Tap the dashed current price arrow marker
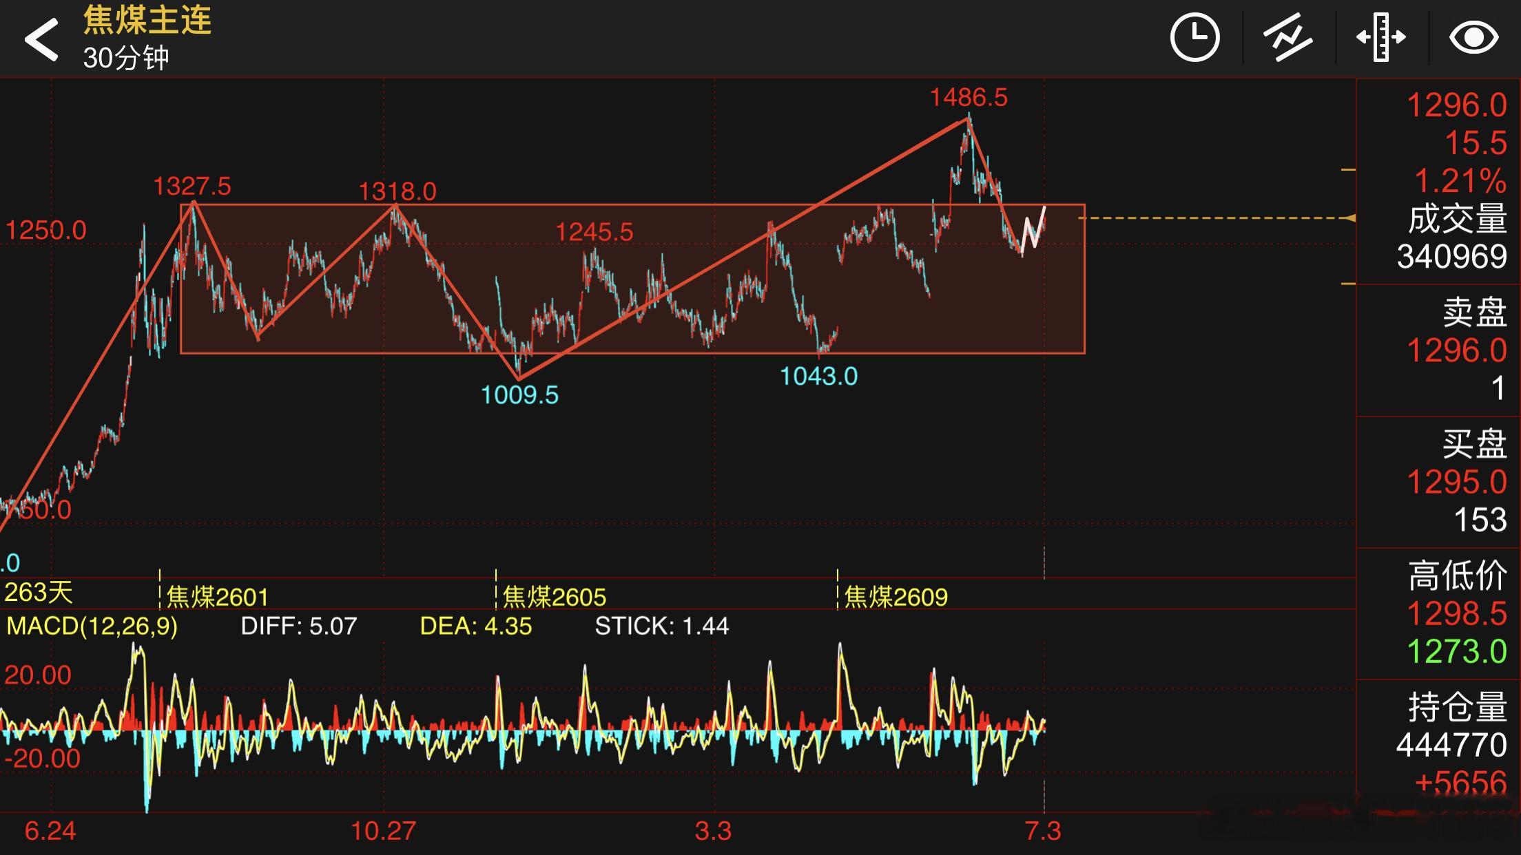Viewport: 1521px width, 855px height. [1350, 218]
